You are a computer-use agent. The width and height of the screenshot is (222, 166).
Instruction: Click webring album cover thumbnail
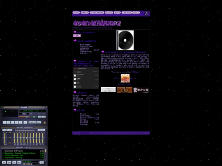click(125, 78)
